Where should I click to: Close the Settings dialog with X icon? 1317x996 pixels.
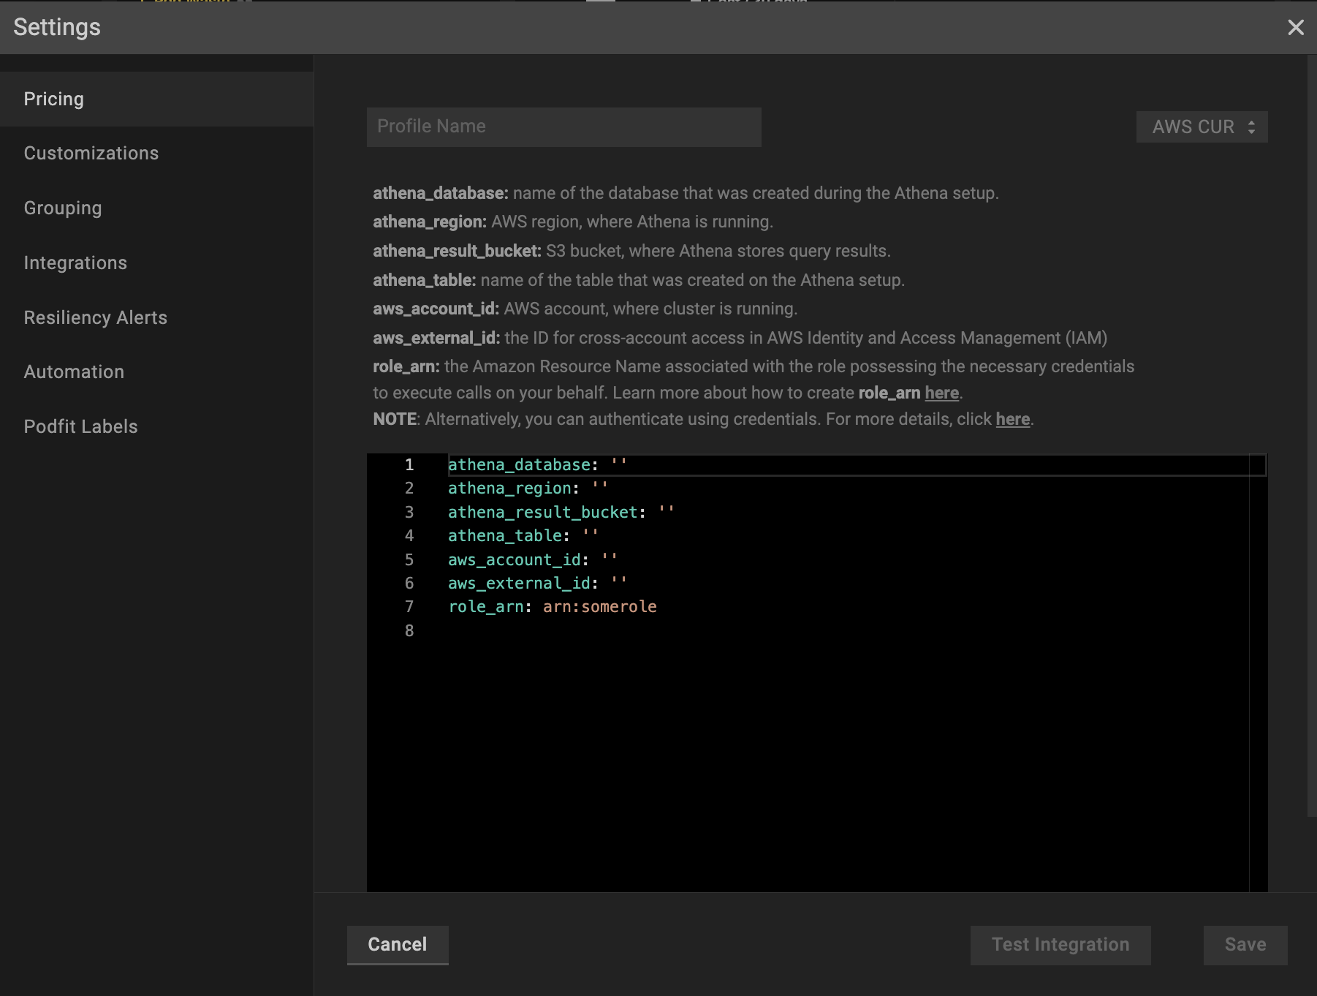coord(1295,28)
